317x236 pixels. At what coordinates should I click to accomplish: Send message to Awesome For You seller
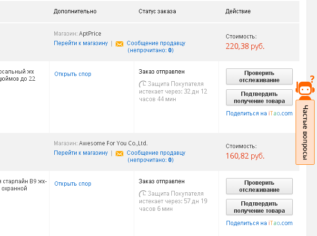[x=156, y=156]
